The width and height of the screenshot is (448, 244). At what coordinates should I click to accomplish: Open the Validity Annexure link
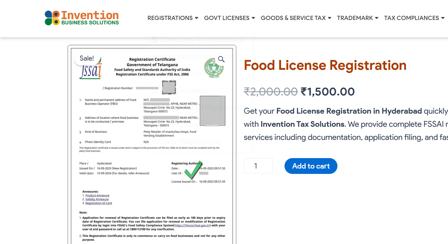(x=97, y=199)
